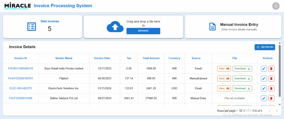Edit invoice FAIJF32500016380
The image size is (284, 119).
tap(264, 98)
